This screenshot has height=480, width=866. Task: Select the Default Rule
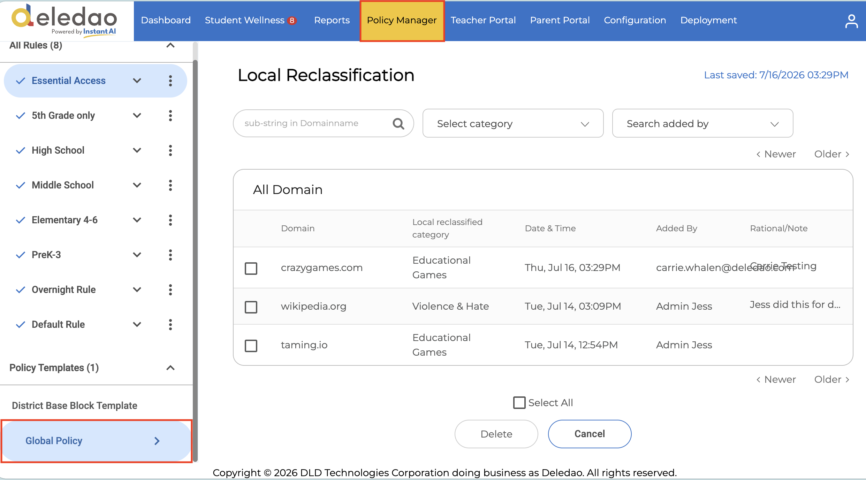point(58,325)
